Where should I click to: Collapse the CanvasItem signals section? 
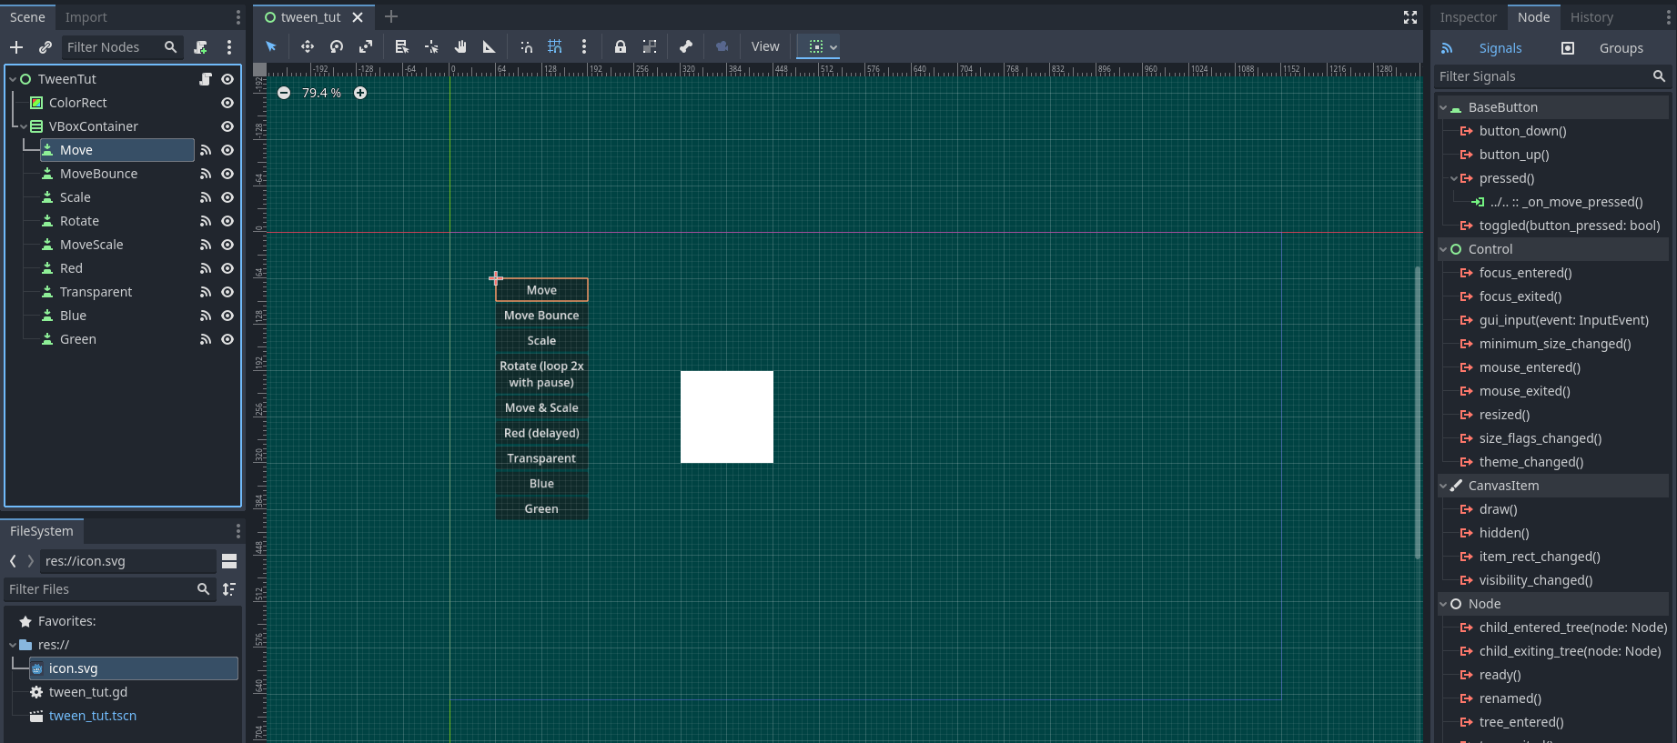coord(1443,486)
